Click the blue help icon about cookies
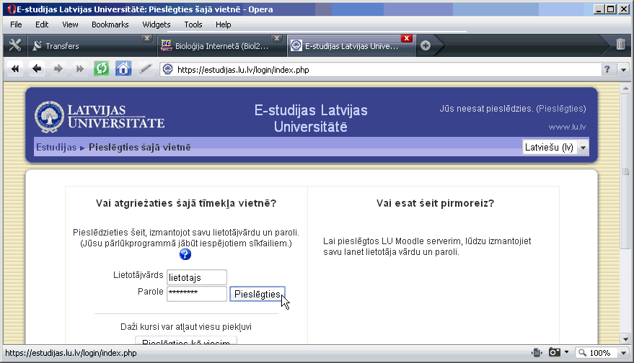 click(185, 254)
